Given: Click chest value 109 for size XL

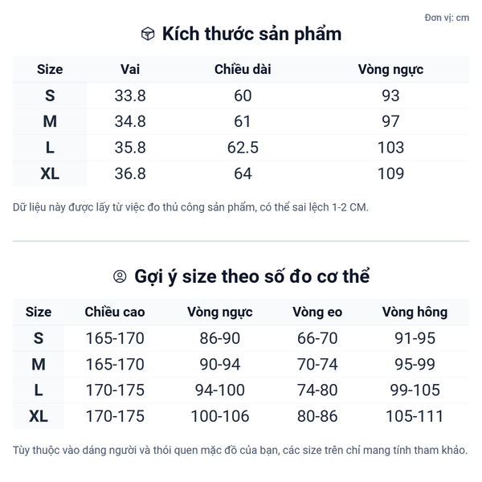Looking at the screenshot, I should pos(390,174).
